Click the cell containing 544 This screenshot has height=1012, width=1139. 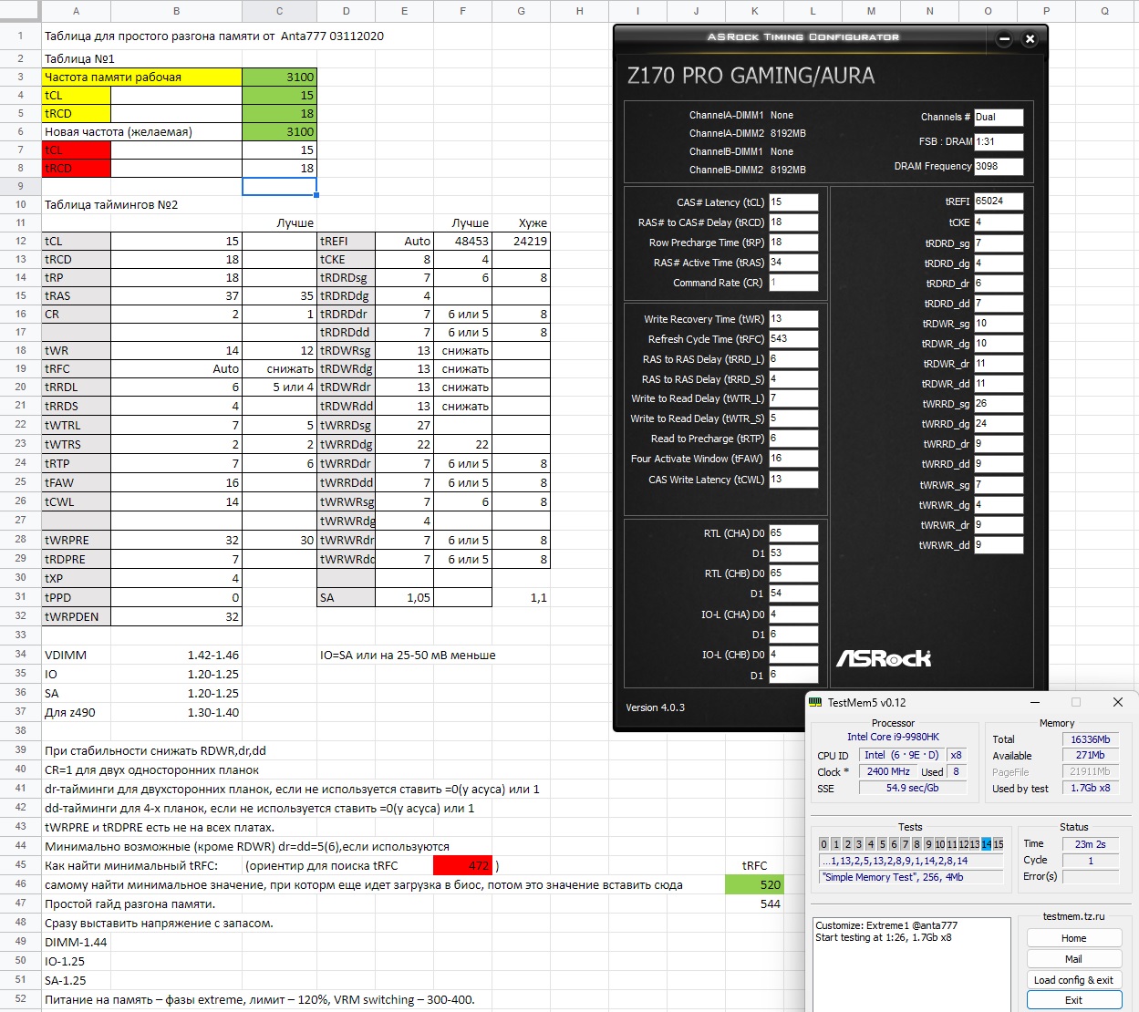(x=754, y=904)
